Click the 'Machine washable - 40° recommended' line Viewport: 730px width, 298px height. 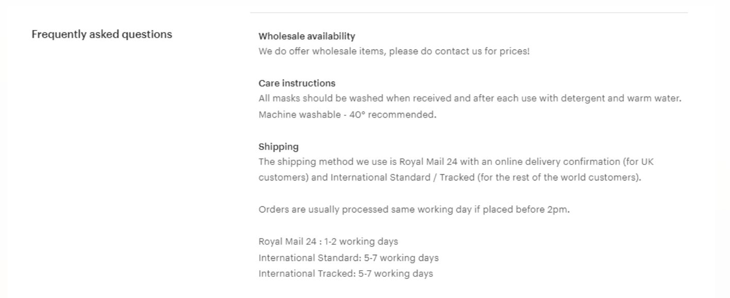(347, 114)
